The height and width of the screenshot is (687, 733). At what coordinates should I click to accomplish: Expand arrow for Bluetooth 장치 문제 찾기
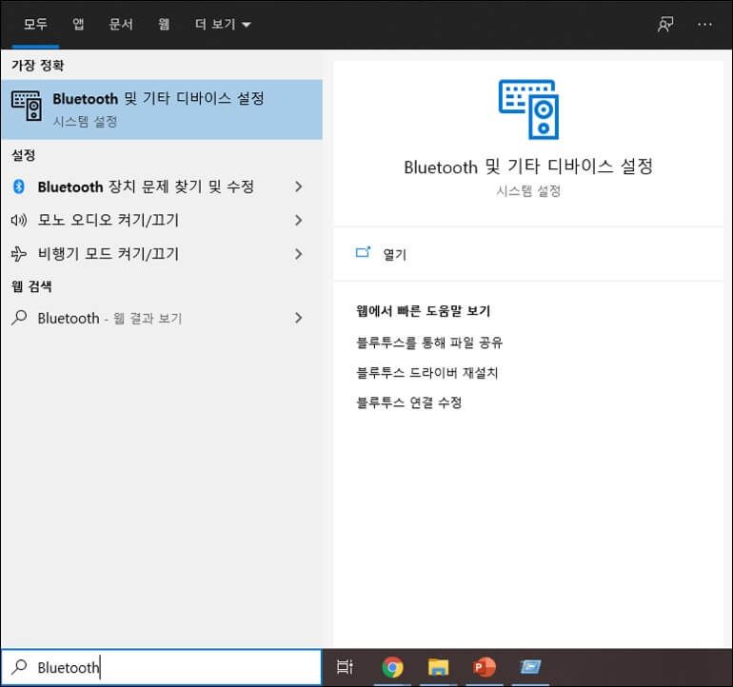(298, 186)
